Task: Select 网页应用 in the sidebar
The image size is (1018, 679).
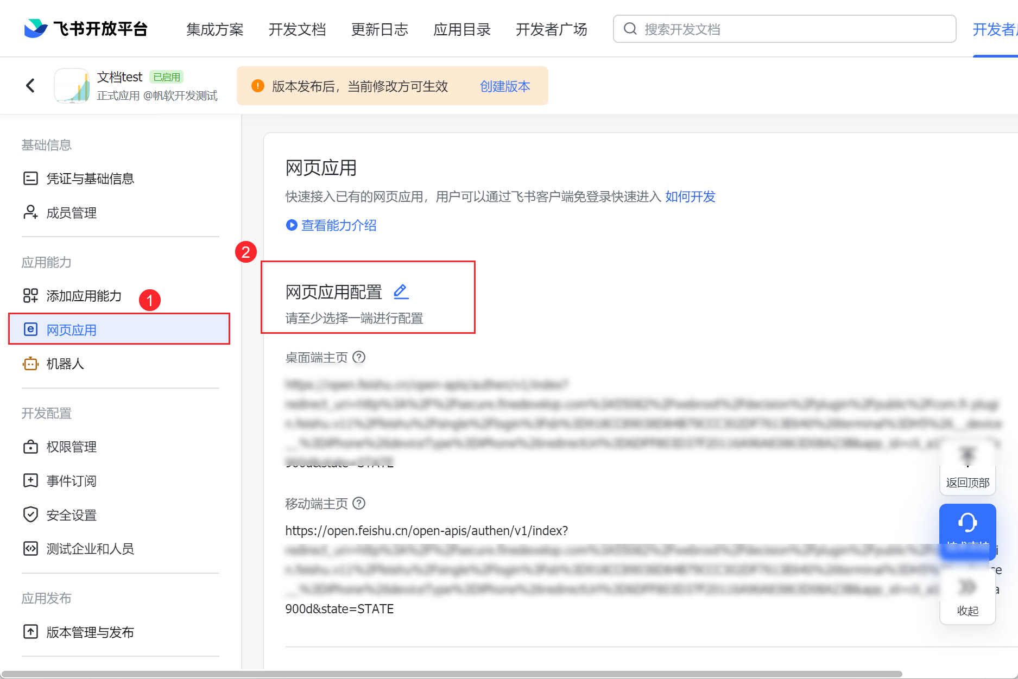Action: point(119,329)
